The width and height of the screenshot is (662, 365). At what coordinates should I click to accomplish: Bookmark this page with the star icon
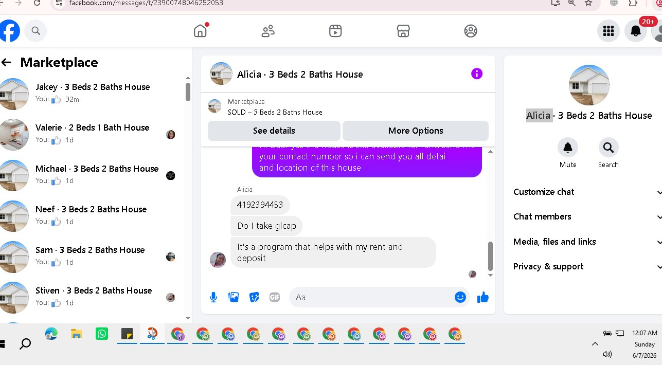[588, 3]
